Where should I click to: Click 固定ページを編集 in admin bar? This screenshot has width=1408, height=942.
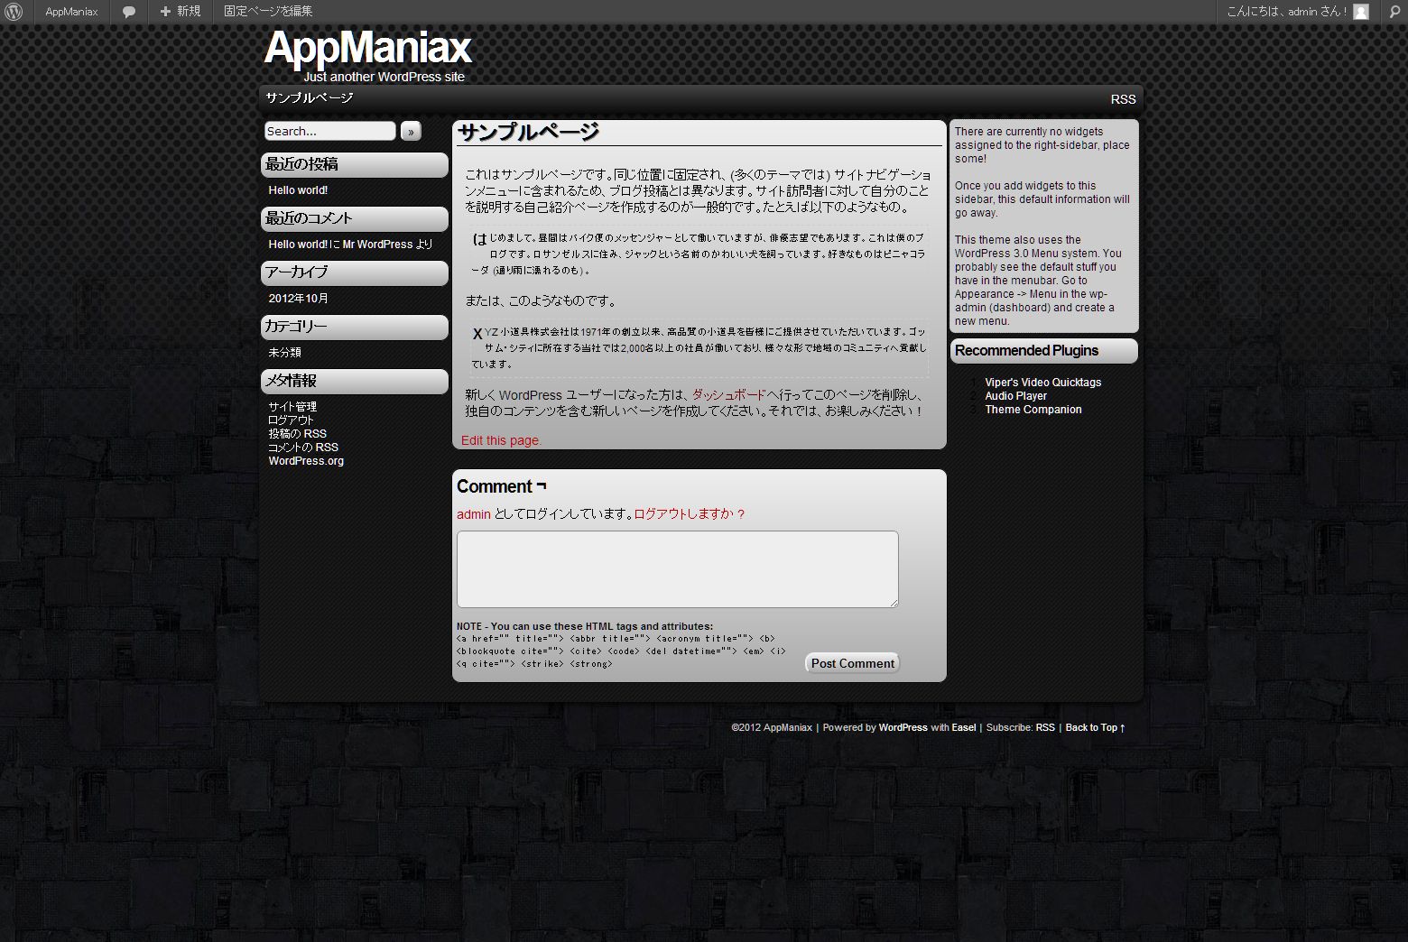tap(268, 12)
